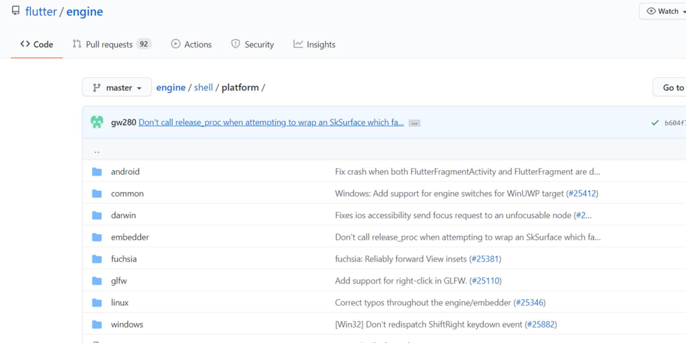Click the fuchsia folder icon
Viewport: 686px width, 343px height.
click(97, 259)
